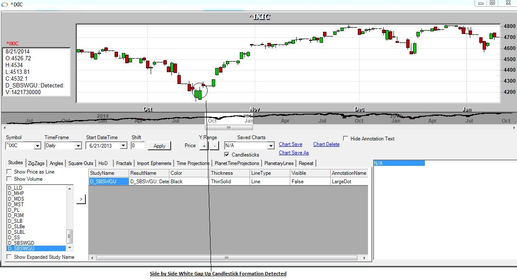Enable the Show Price as Line checkbox

tap(9, 172)
